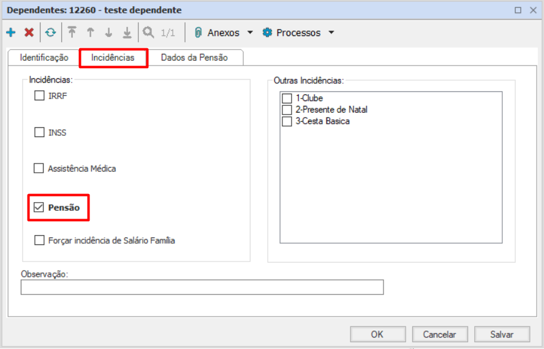Expand the Processos dropdown arrow

coord(331,32)
